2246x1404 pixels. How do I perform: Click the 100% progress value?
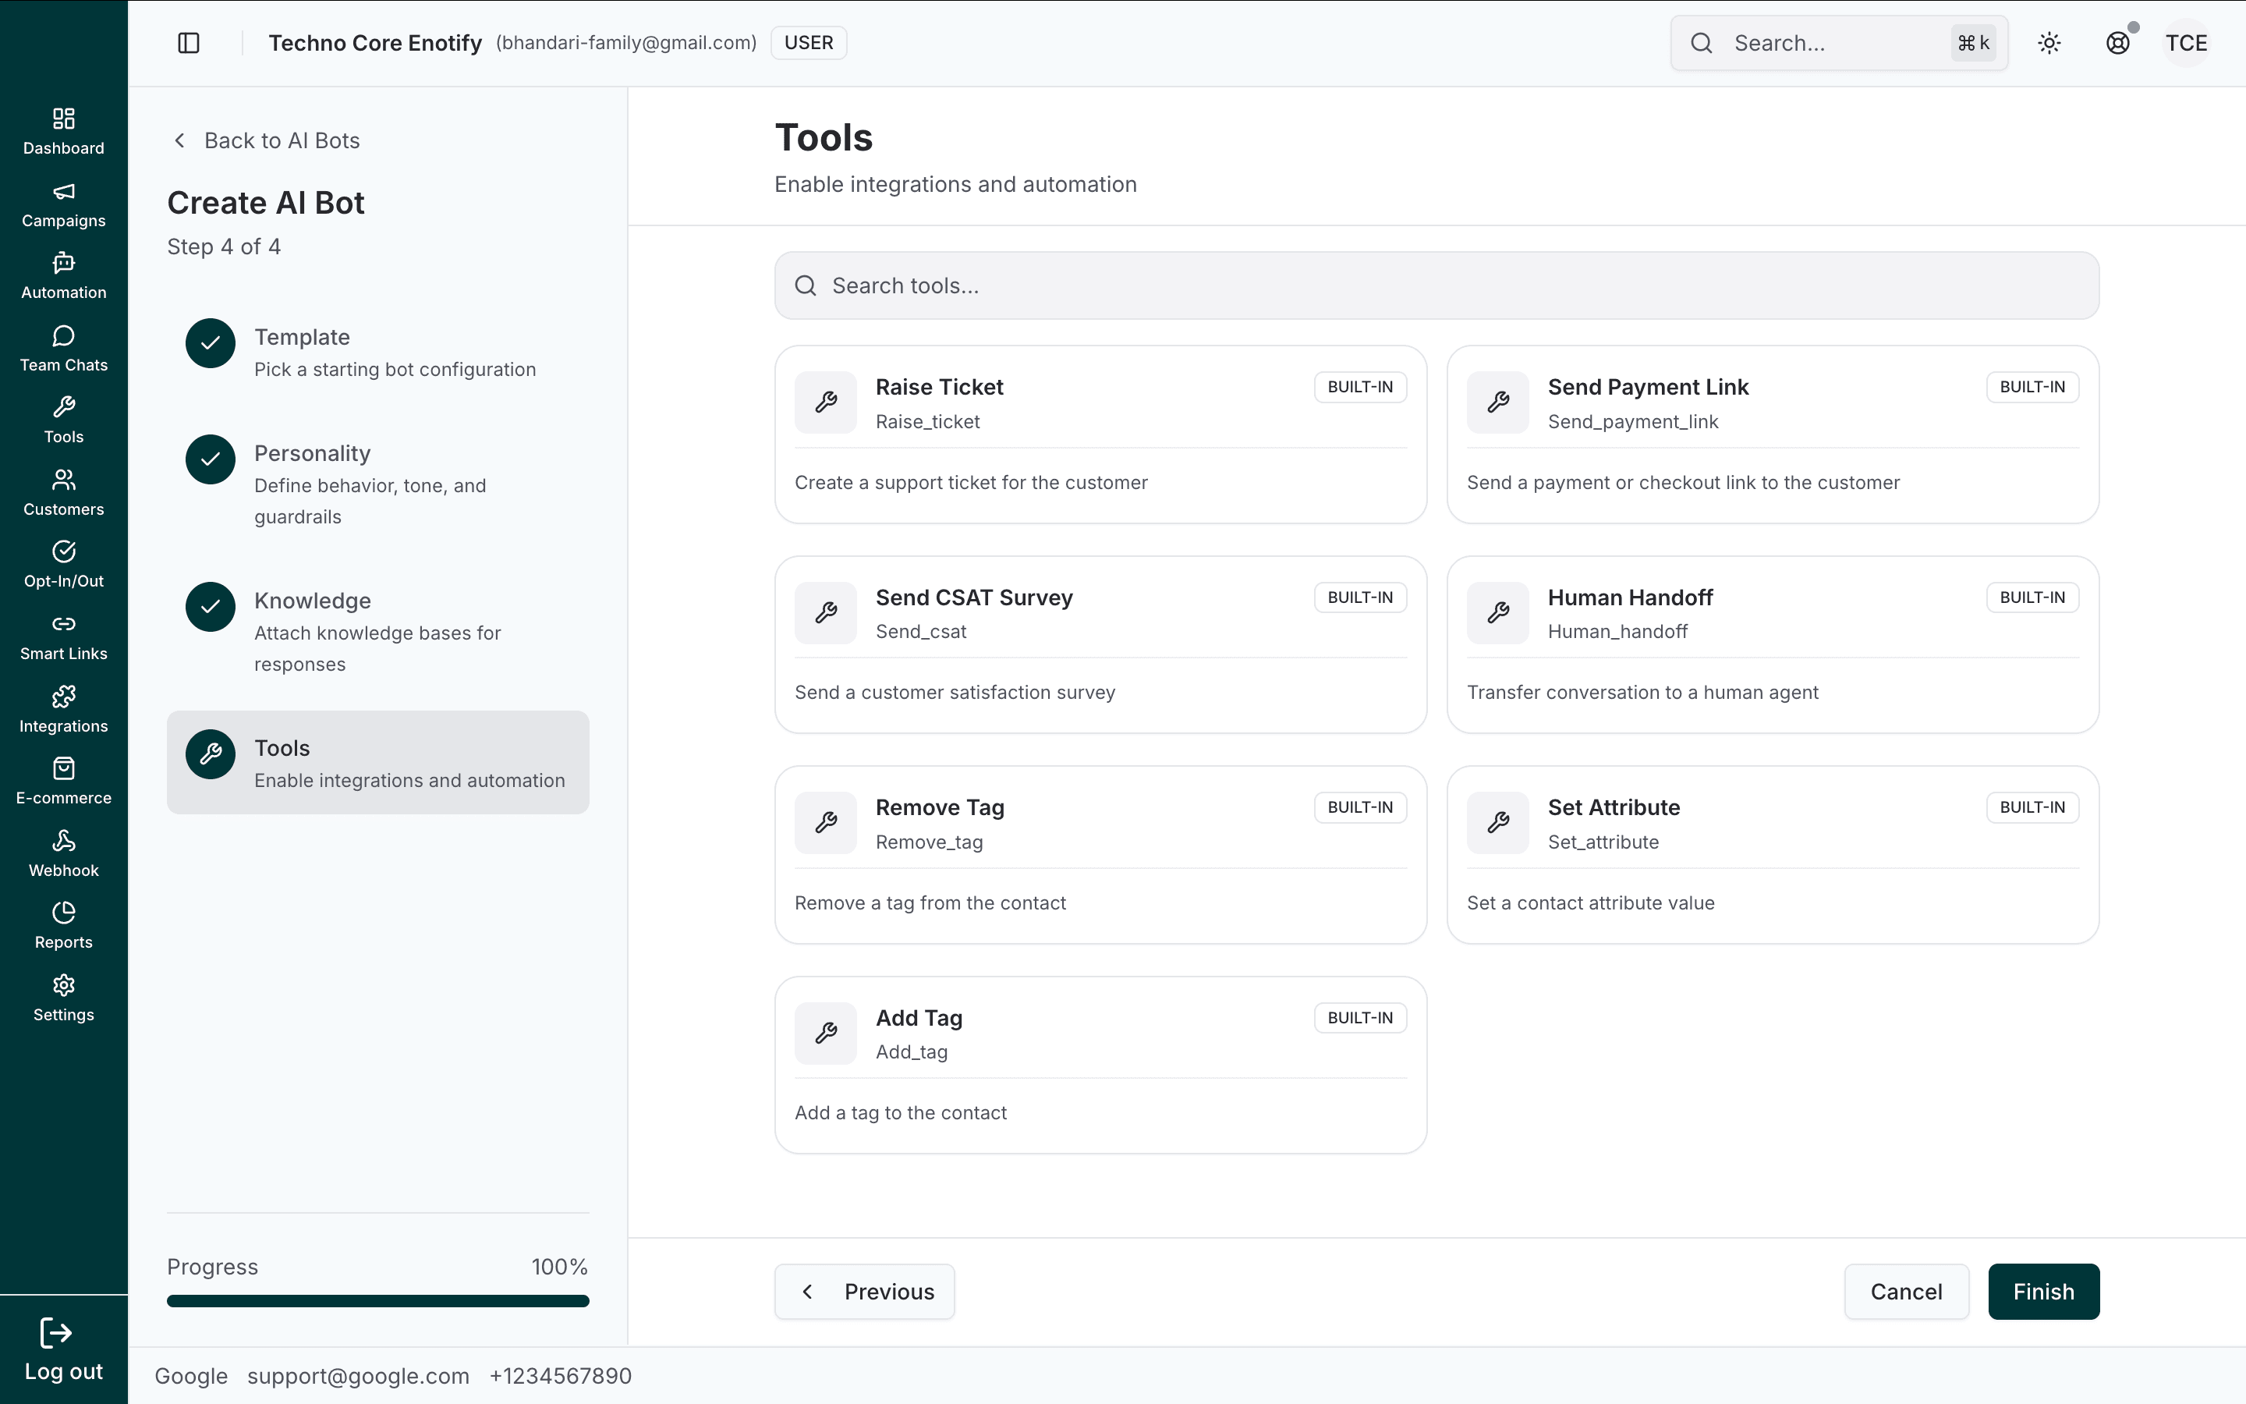point(560,1267)
